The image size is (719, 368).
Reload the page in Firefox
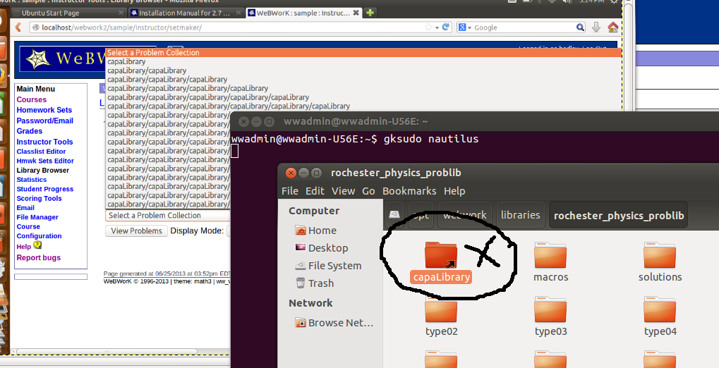tap(446, 27)
